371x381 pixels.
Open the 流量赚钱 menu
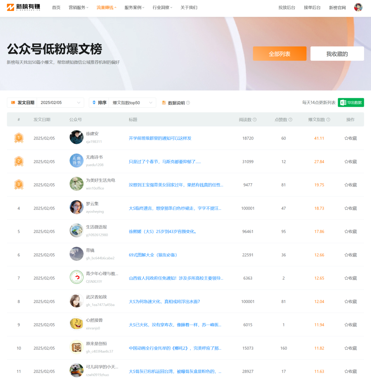point(106,8)
